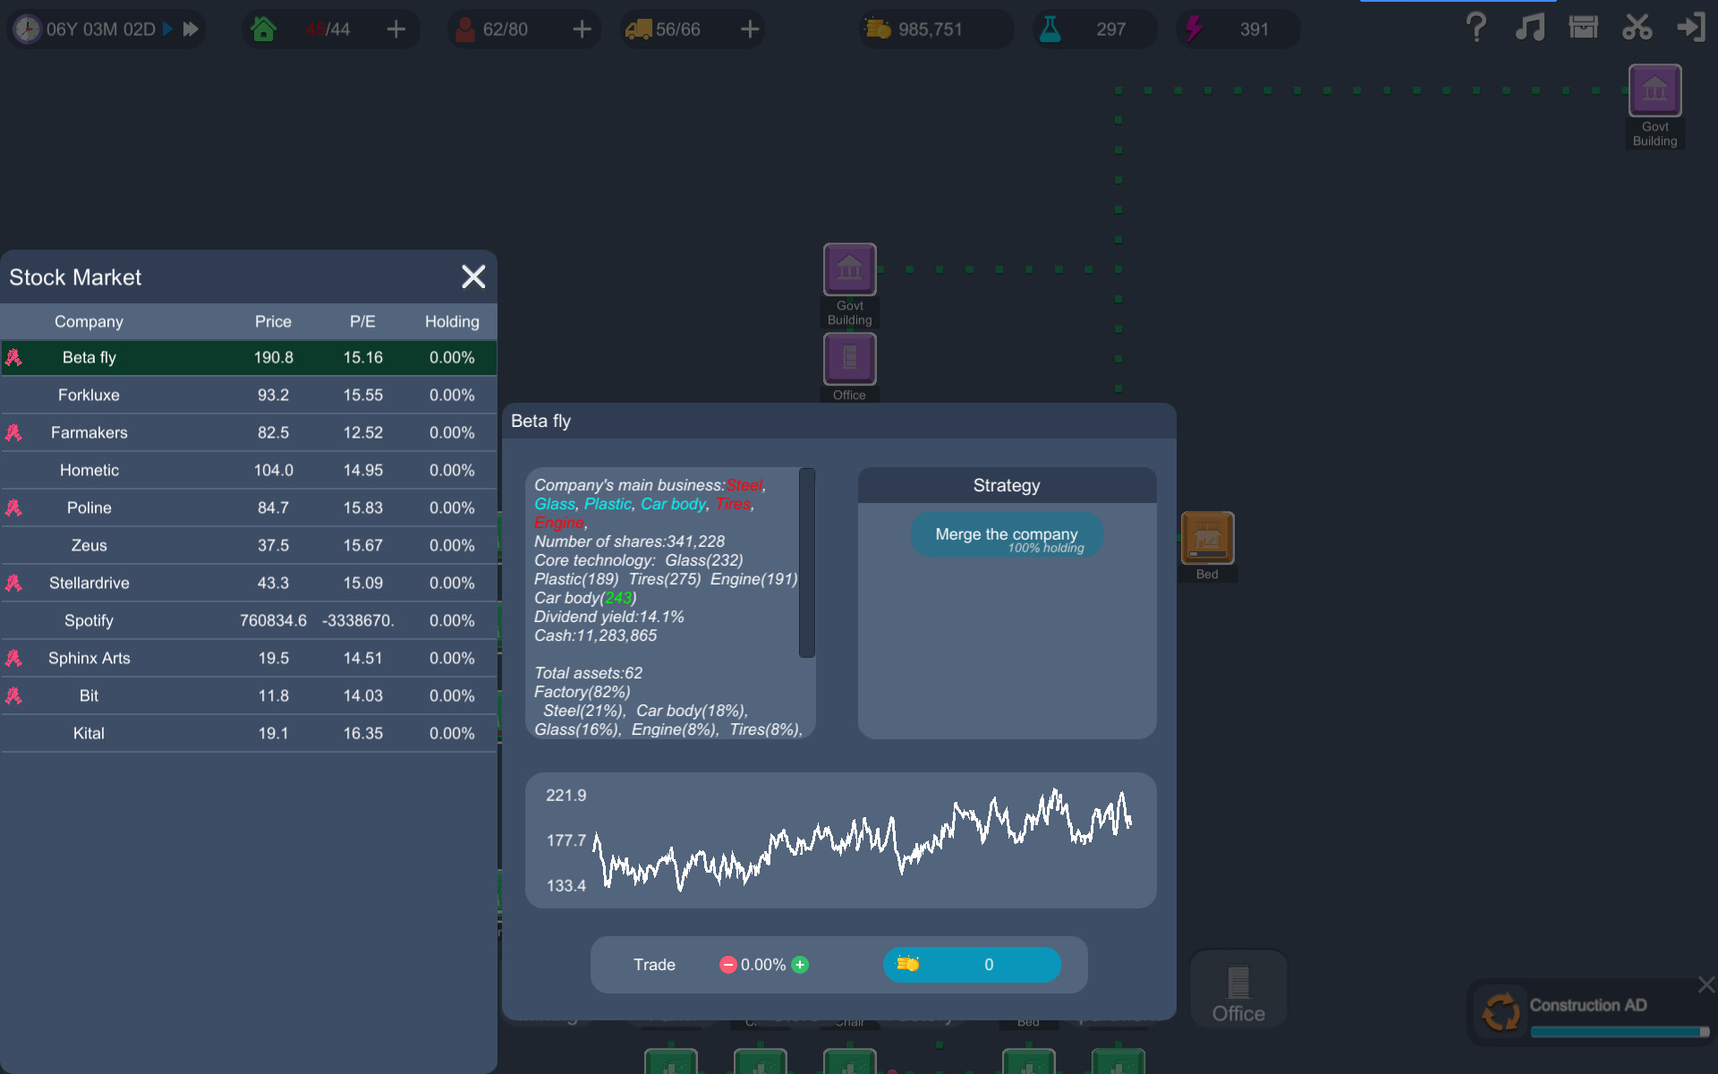Image resolution: width=1718 pixels, height=1074 pixels.
Task: Open the help question mark icon
Action: click(1476, 28)
